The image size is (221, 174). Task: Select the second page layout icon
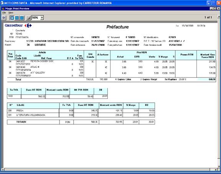tap(17, 18)
